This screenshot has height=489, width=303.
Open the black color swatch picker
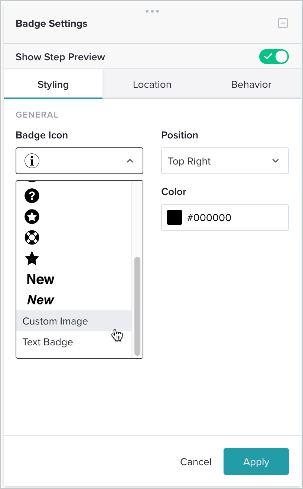point(175,217)
